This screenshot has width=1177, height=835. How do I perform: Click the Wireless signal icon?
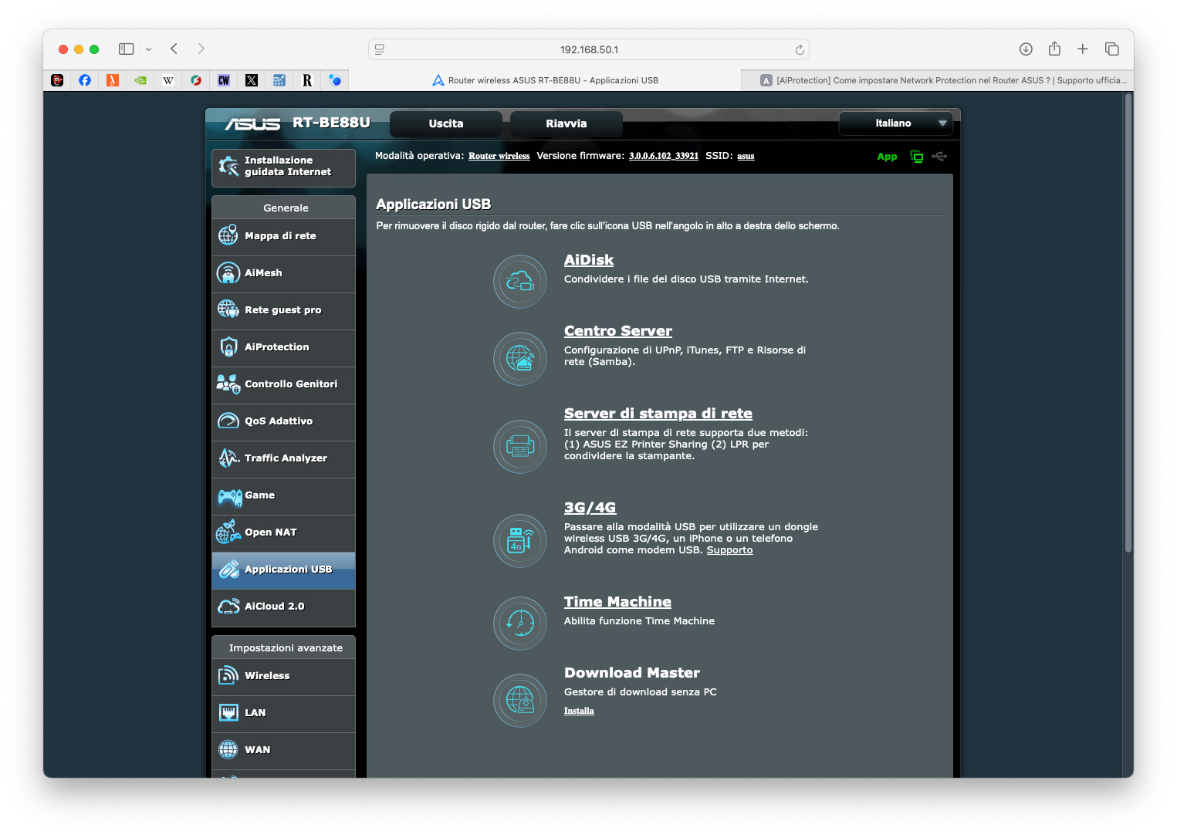(x=228, y=675)
